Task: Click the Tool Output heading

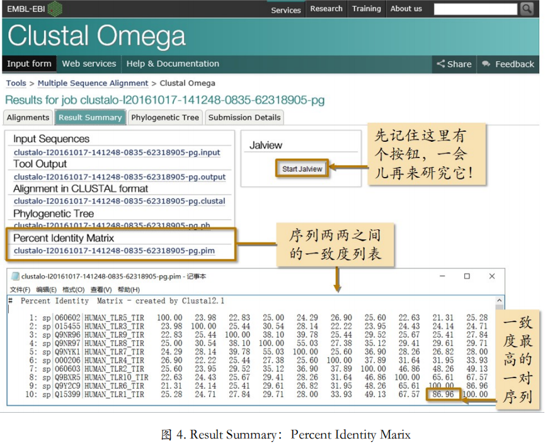Action: pyautogui.click(x=40, y=164)
